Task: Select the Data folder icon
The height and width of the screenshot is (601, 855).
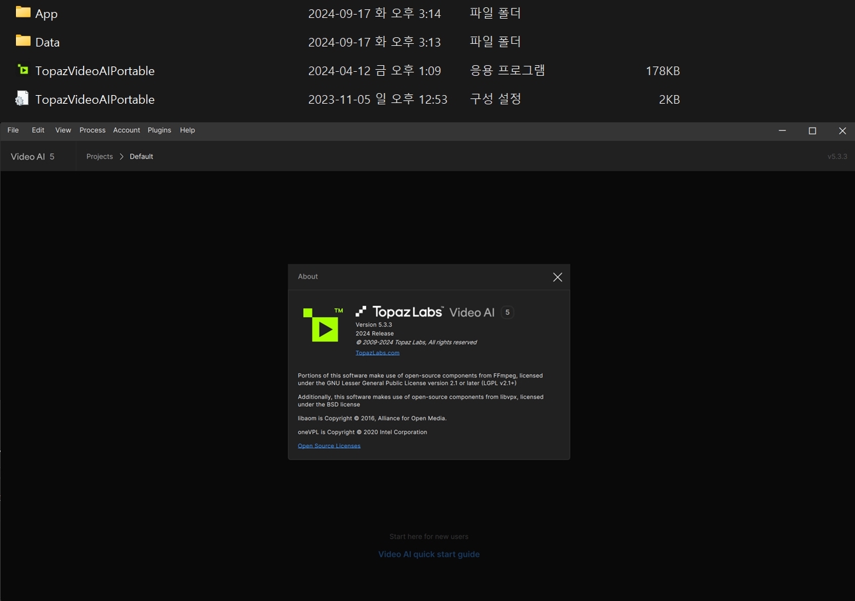Action: click(x=23, y=41)
